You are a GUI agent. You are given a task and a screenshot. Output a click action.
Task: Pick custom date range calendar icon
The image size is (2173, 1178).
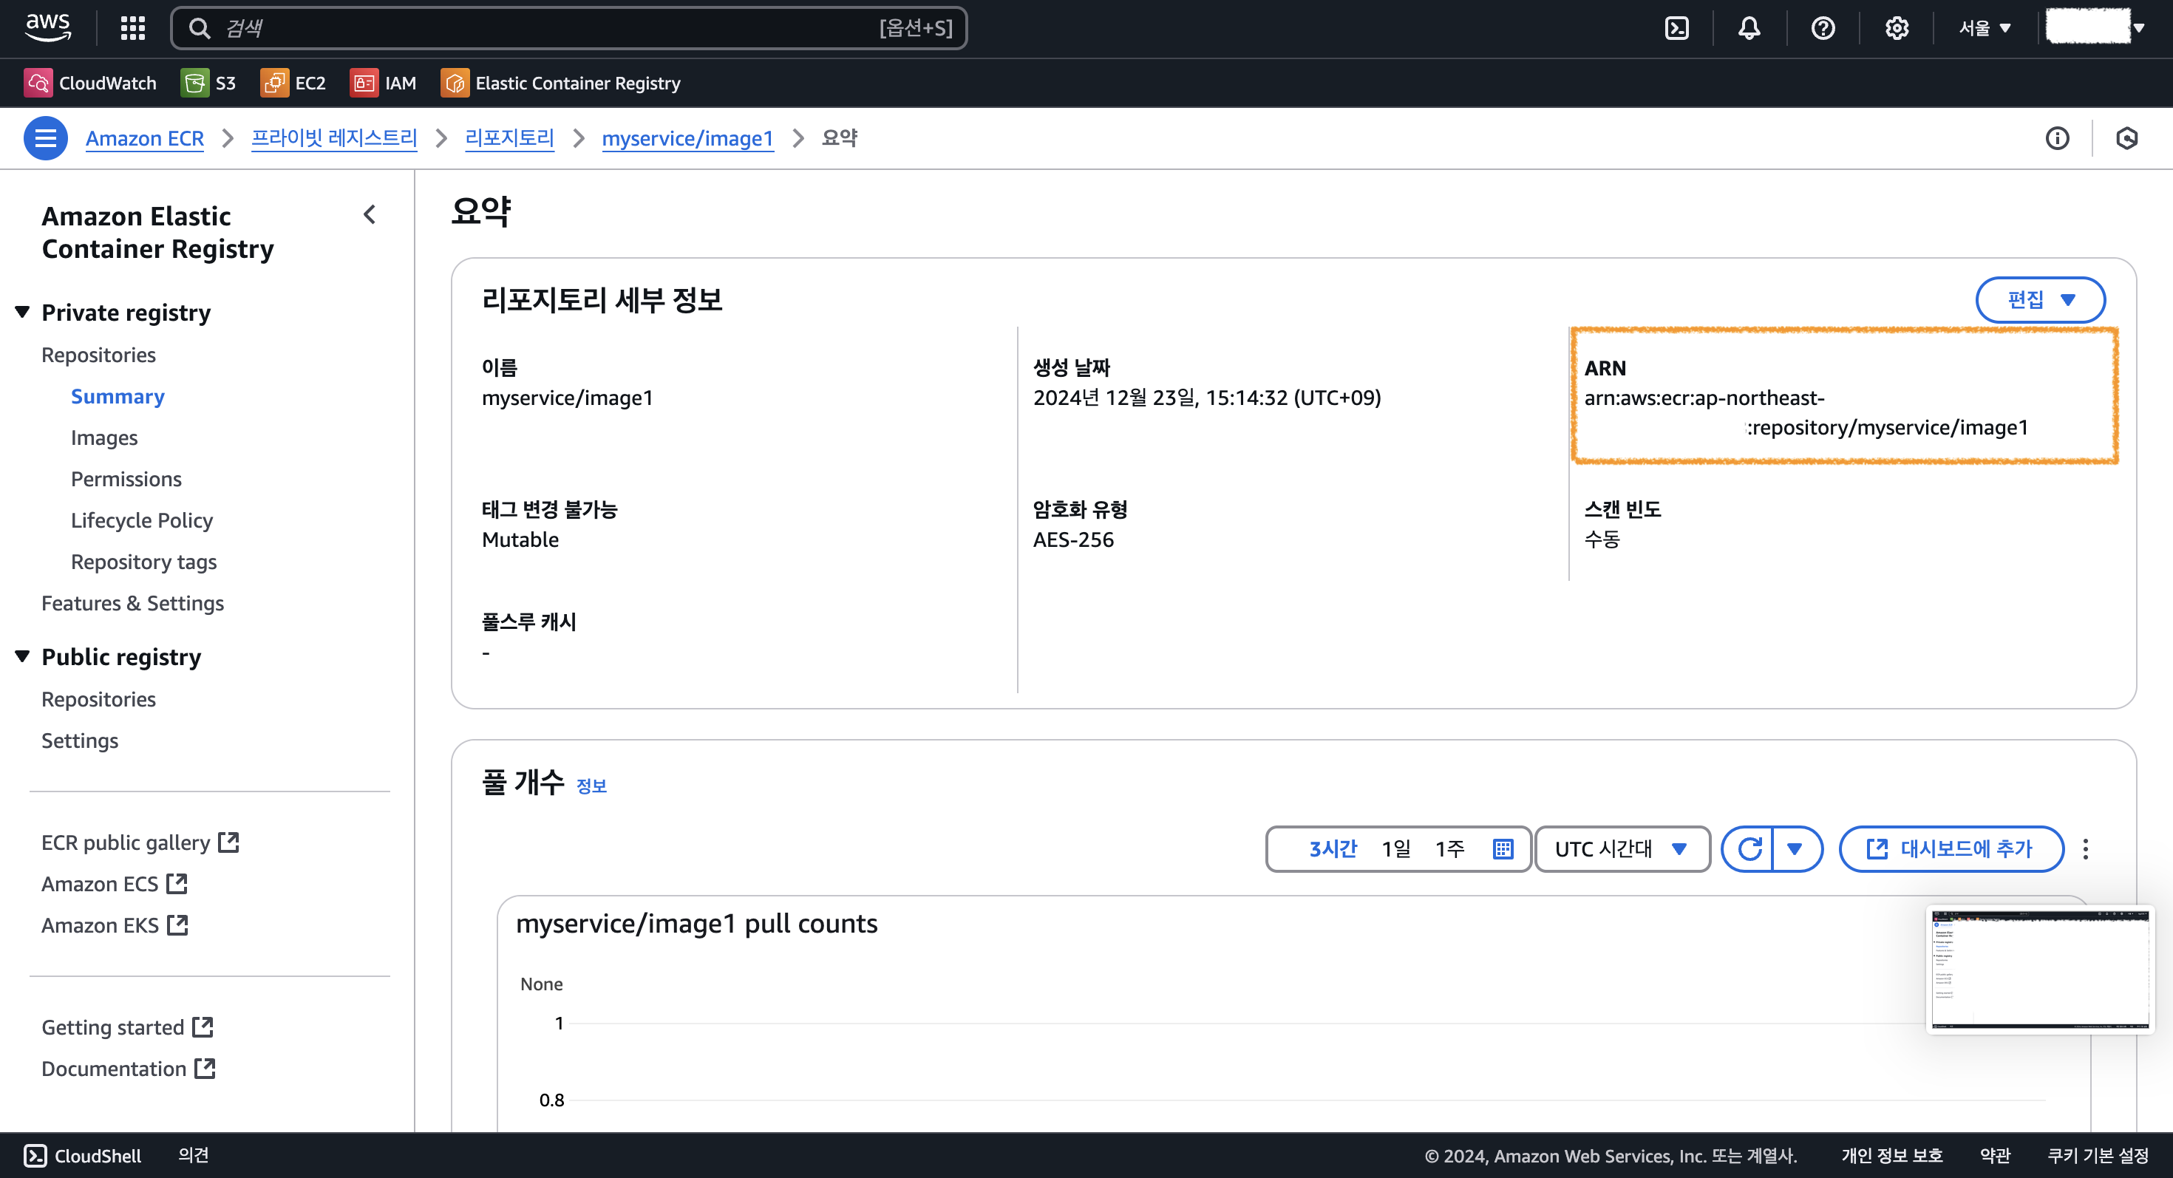coord(1503,848)
